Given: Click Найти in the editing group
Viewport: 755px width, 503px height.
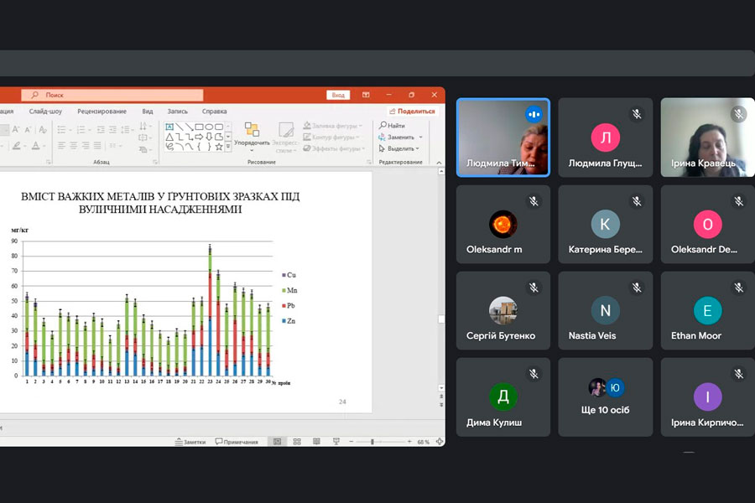Looking at the screenshot, I should click(393, 126).
